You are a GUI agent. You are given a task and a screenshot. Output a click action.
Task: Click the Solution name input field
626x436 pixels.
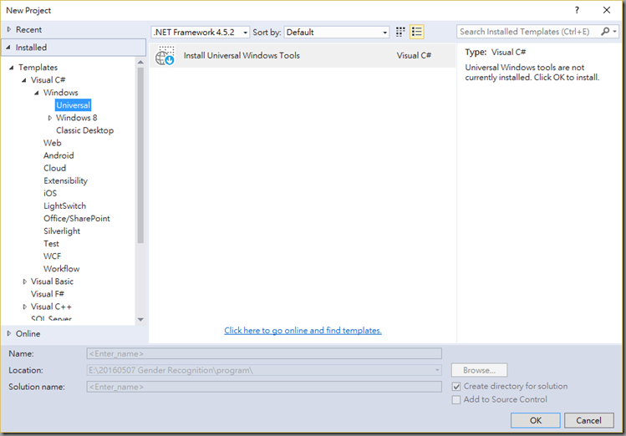pyautogui.click(x=264, y=387)
